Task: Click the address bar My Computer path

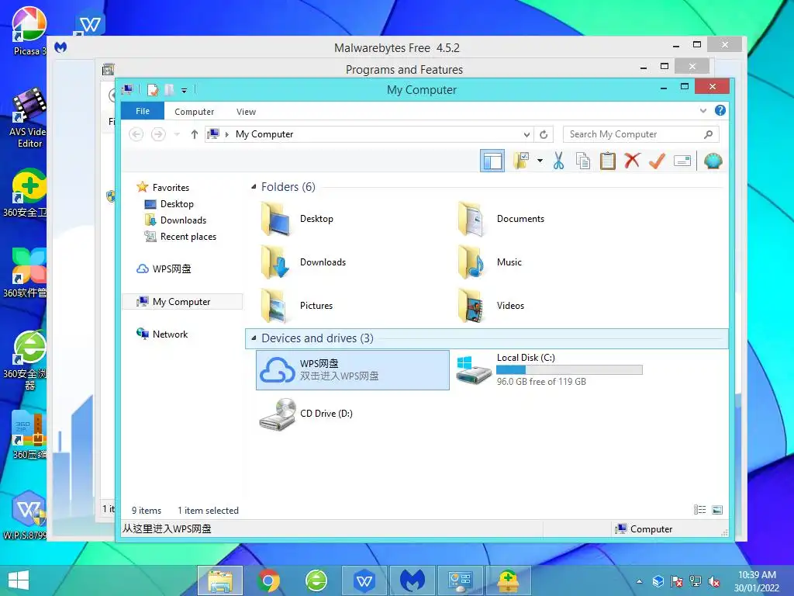Action: tap(264, 134)
